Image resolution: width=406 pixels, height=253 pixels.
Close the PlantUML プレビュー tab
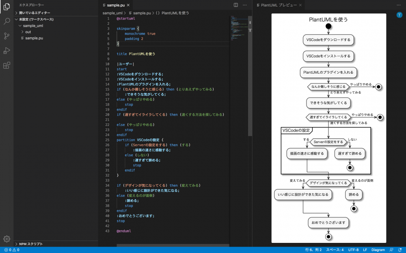300,5
